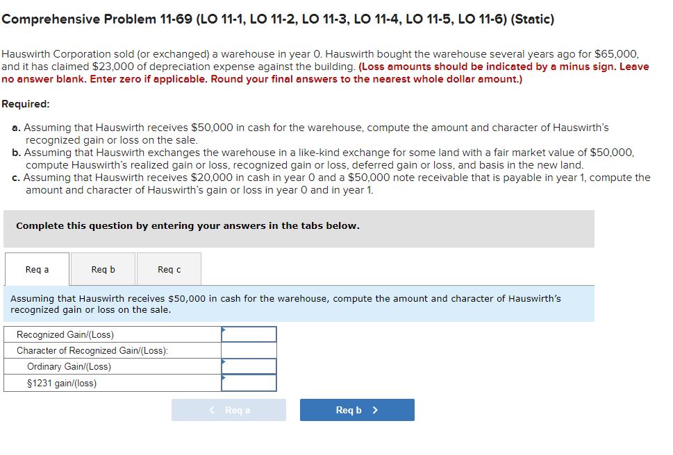This screenshot has width=673, height=455.
Task: Click the back chevron on the Req a button
Action: (x=212, y=409)
